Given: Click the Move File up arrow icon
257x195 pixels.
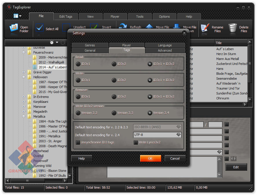Looking at the screenshot, I should pyautogui.click(x=149, y=27).
